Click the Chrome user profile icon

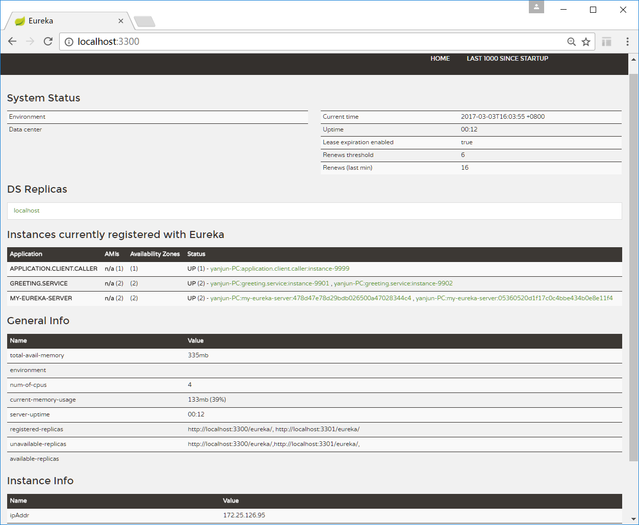click(x=536, y=7)
